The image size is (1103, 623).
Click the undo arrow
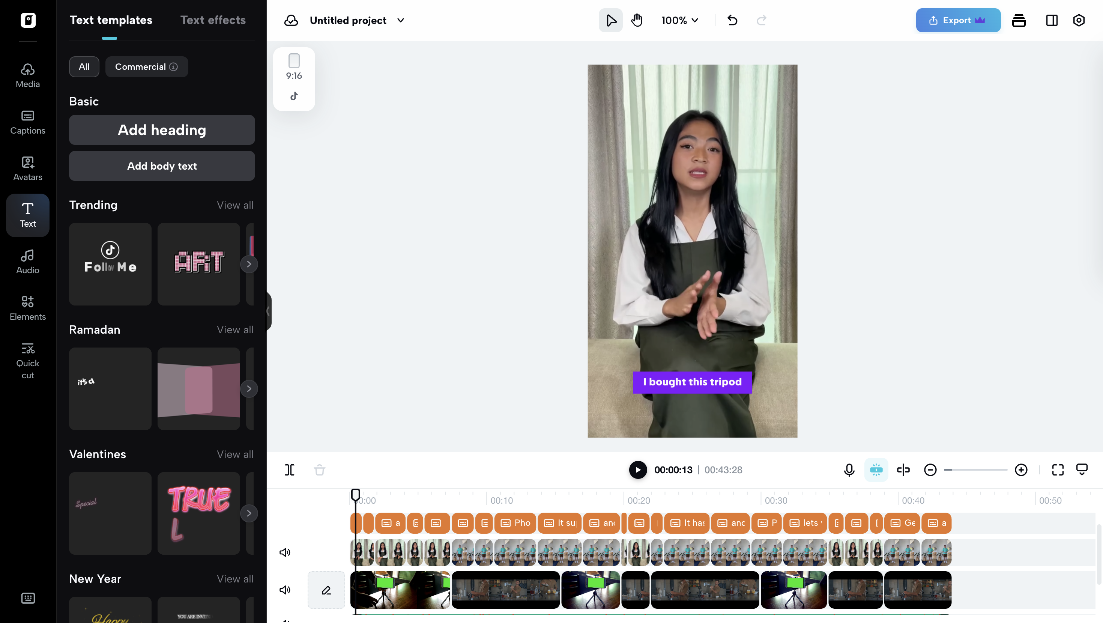tap(732, 20)
